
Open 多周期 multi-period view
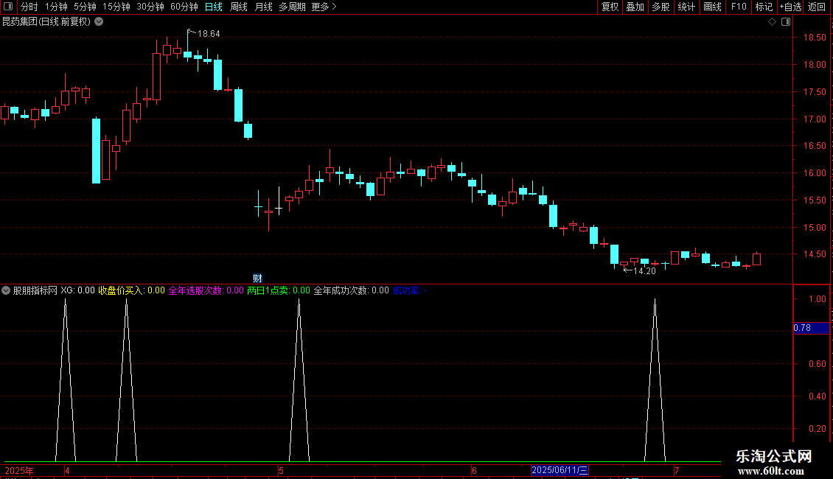point(292,7)
